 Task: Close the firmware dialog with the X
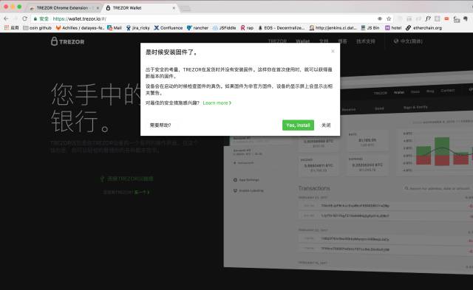tap(333, 51)
